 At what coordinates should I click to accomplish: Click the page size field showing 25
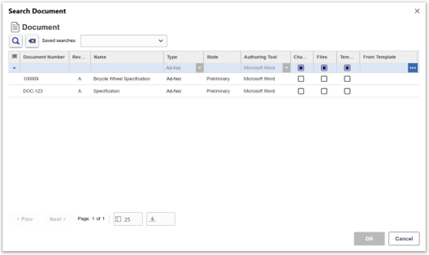(128, 219)
